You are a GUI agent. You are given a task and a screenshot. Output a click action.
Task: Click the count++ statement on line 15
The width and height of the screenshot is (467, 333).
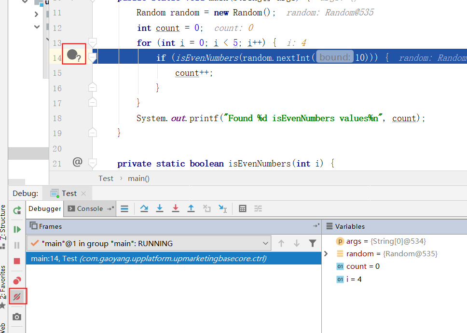tap(194, 73)
